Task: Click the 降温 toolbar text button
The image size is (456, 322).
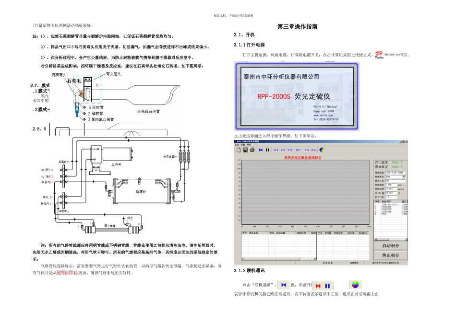Action: (x=313, y=150)
